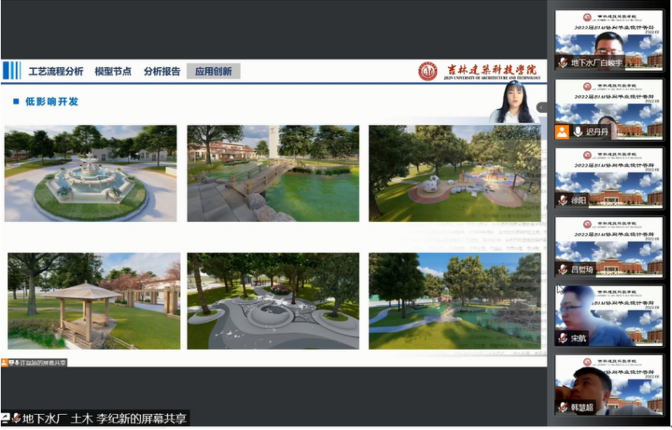Screen dimensions: 672x430
Task: Click muted mic icon next to 吕哲琦
Action: (563, 269)
